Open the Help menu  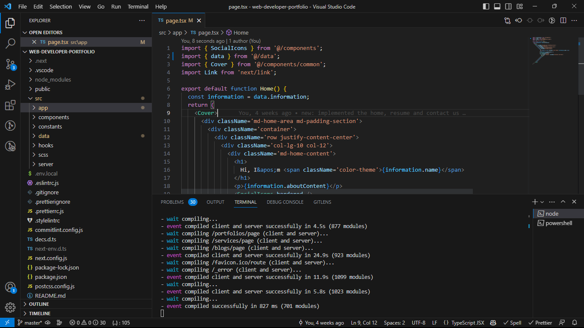(161, 6)
